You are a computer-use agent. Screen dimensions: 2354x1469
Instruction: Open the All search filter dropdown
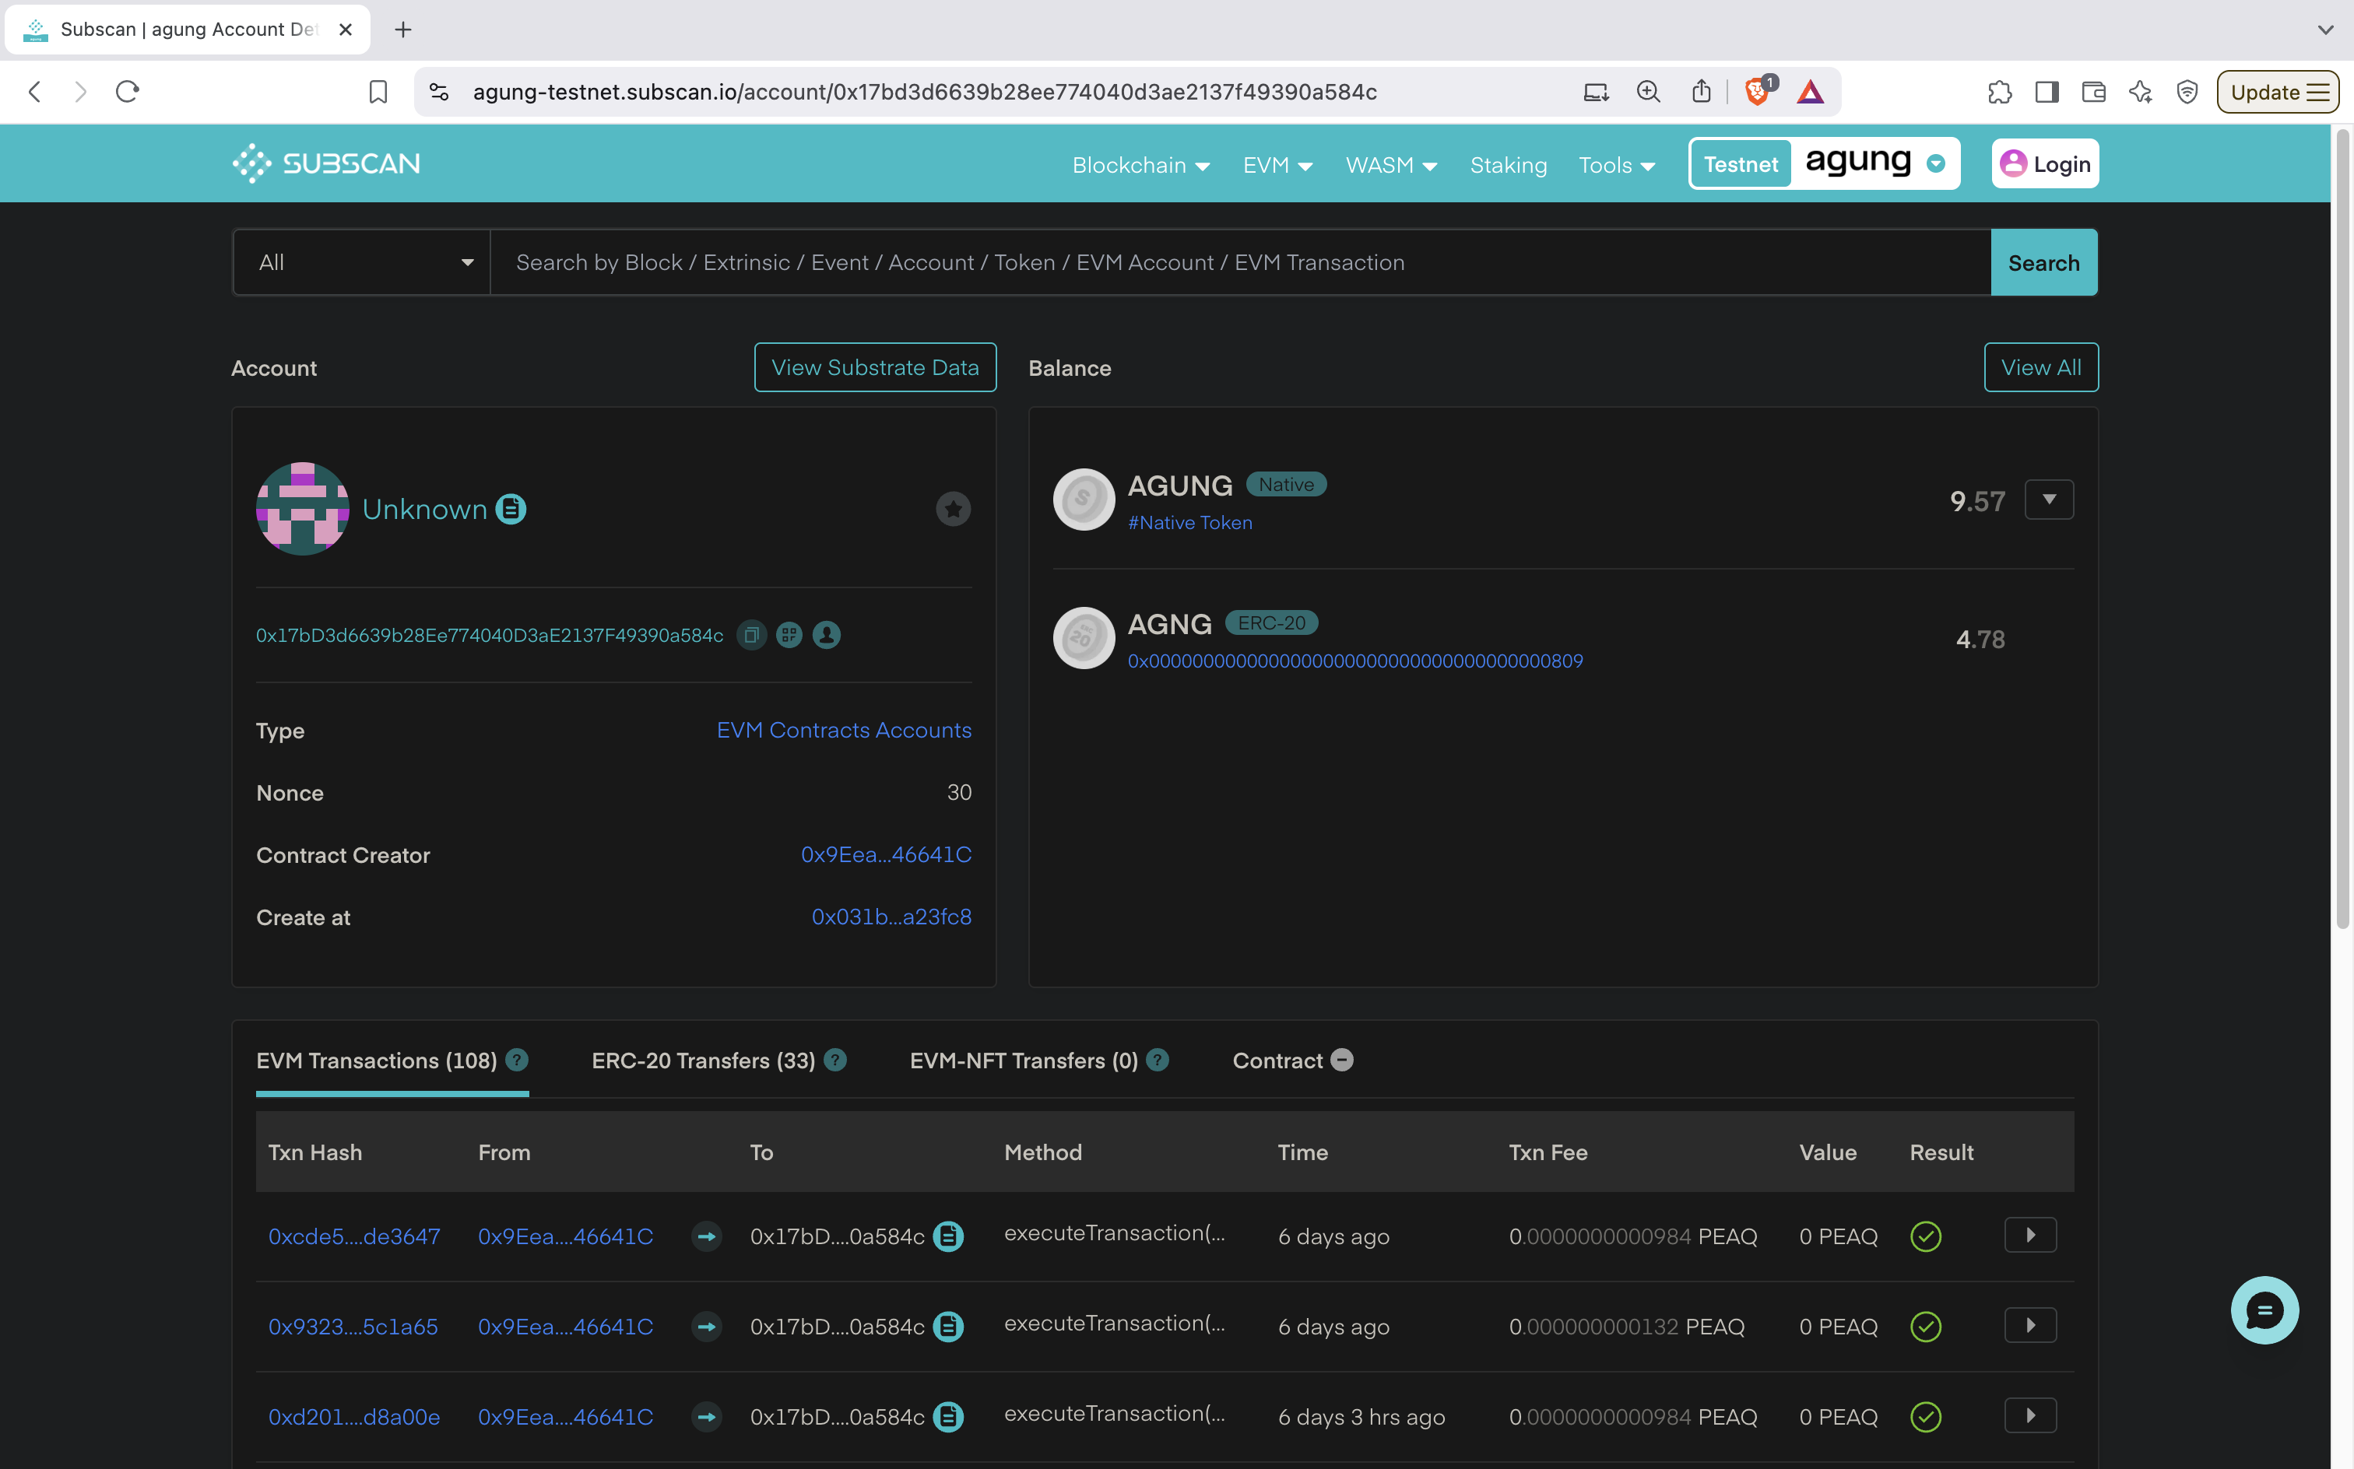point(361,262)
